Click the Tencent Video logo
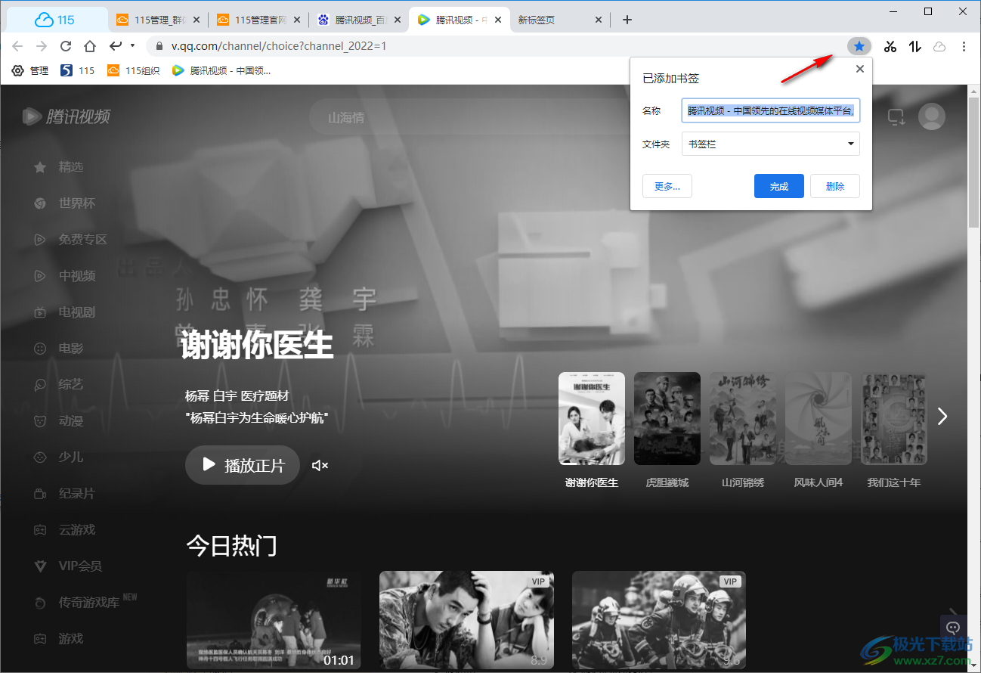The image size is (981, 673). point(67,116)
